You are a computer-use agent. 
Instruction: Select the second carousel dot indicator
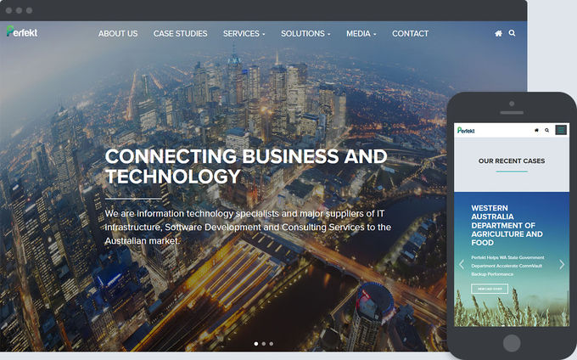click(x=264, y=343)
